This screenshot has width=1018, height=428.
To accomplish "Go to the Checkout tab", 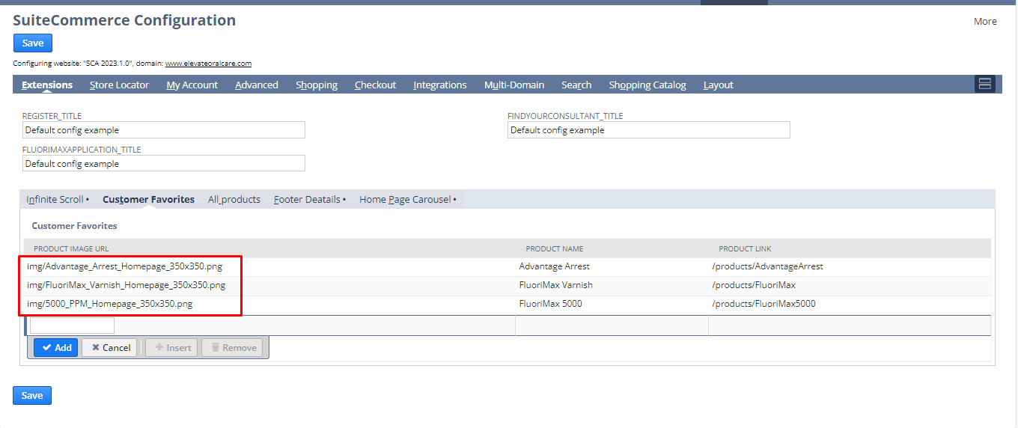I will (375, 85).
